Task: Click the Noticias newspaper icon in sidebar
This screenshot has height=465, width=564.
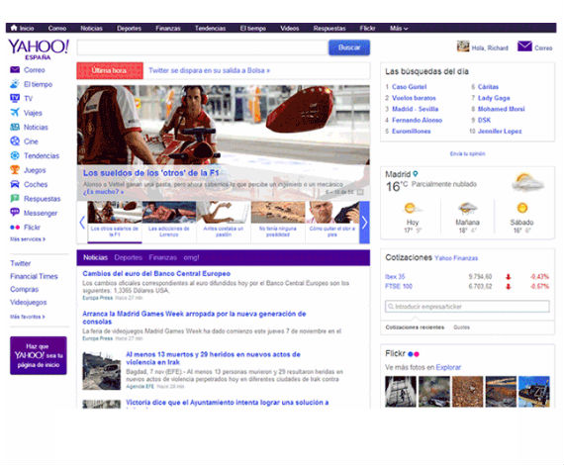Action: 15,127
